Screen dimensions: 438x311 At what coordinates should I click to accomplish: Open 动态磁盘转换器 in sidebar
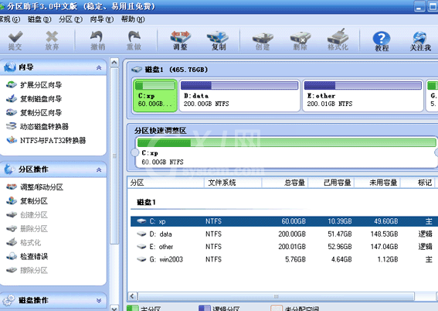tap(44, 126)
